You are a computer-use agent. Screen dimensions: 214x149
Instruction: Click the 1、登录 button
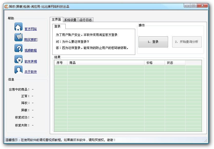[x=153, y=42]
